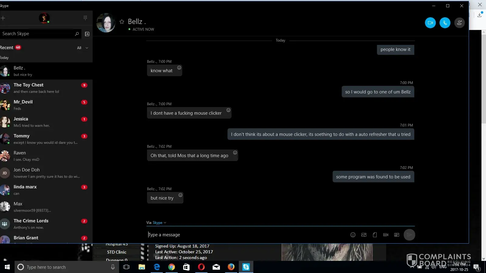Screen dimensions: 486x273
Task: Open Firefox from the Windows taskbar
Action: point(231,267)
